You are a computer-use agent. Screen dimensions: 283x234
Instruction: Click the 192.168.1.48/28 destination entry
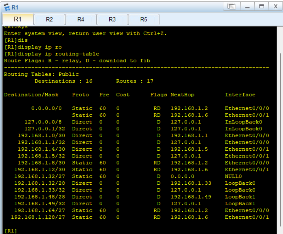[x=40, y=197]
